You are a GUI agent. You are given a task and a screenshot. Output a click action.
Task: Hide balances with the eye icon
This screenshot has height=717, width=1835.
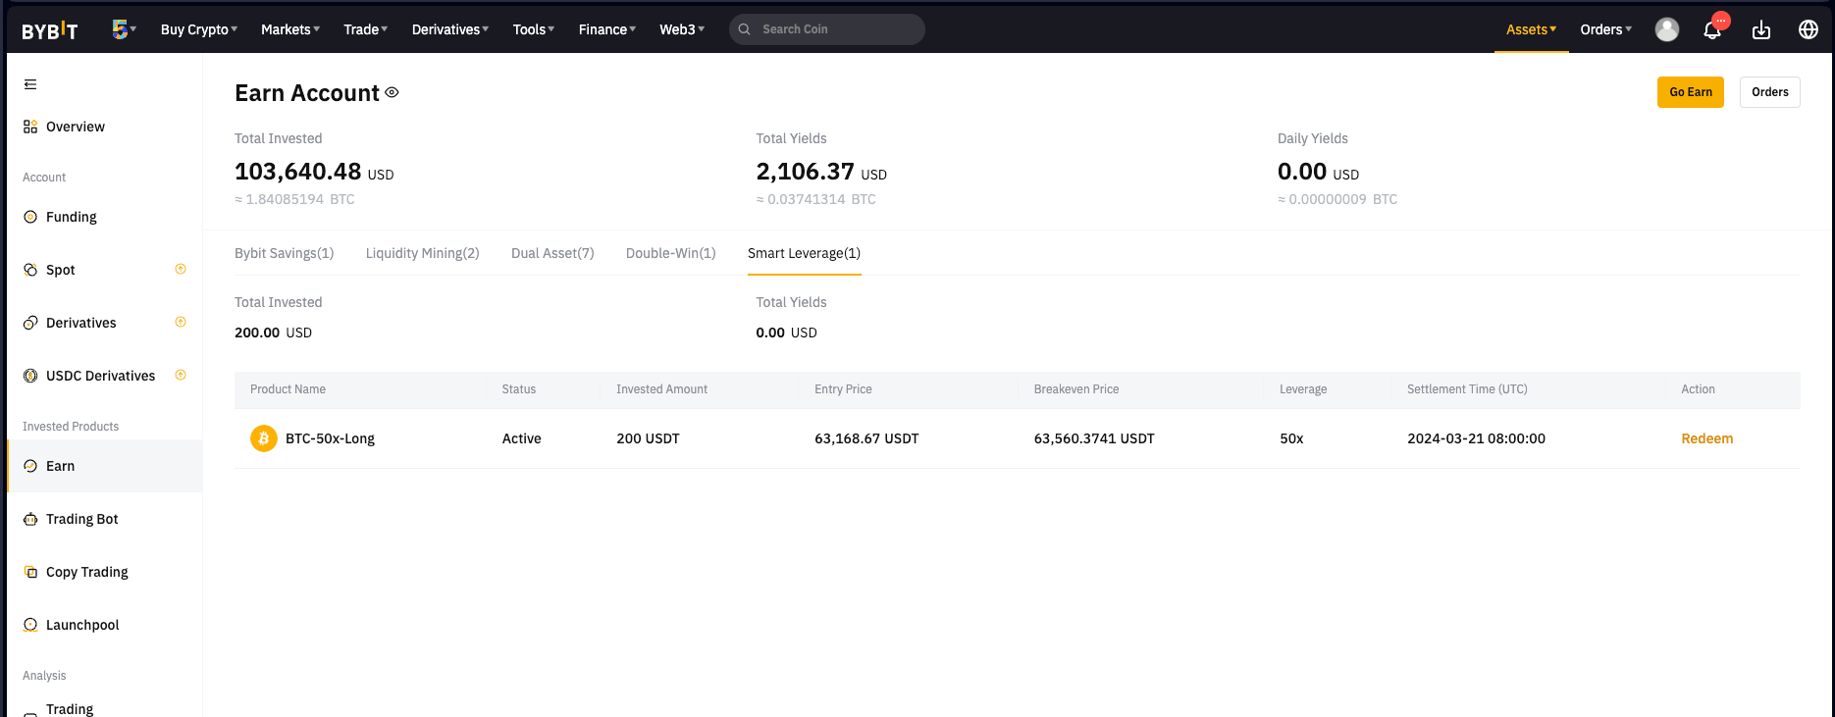click(392, 92)
